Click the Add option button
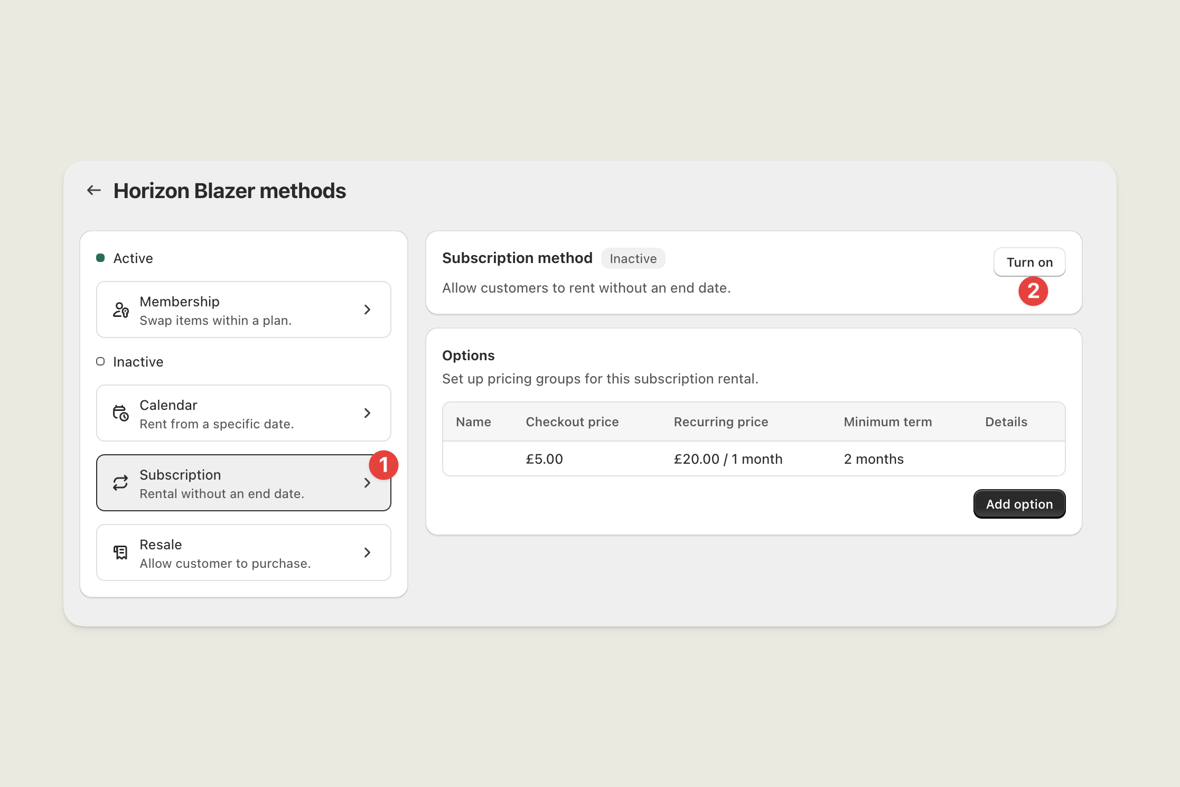The width and height of the screenshot is (1180, 787). [x=1019, y=504]
